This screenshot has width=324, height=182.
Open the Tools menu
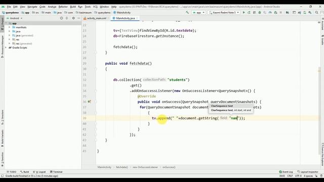[88, 7]
